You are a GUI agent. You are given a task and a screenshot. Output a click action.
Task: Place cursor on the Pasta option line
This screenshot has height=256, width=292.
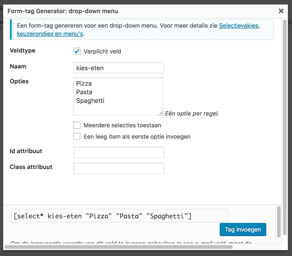84,92
